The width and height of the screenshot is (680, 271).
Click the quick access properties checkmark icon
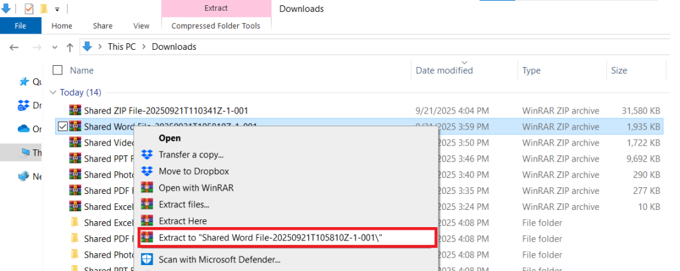[x=29, y=9]
